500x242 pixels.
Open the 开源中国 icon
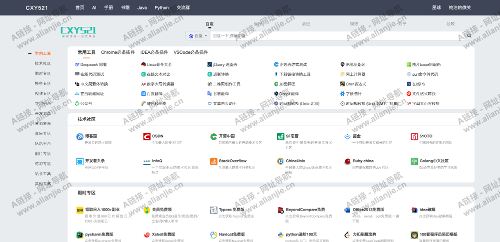click(x=213, y=137)
